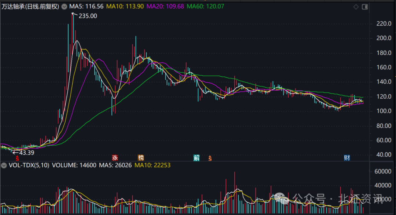396x215 pixels.
Task: Click the 60.00 price axis label
Action: point(384,140)
